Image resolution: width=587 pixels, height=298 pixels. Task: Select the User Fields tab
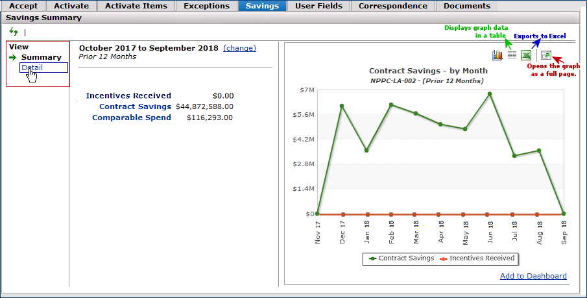(x=318, y=6)
